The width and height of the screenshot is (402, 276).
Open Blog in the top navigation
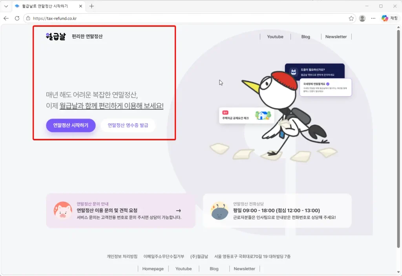[x=305, y=37]
